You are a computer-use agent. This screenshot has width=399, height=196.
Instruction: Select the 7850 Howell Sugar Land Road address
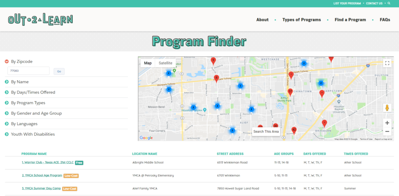tap(238, 188)
